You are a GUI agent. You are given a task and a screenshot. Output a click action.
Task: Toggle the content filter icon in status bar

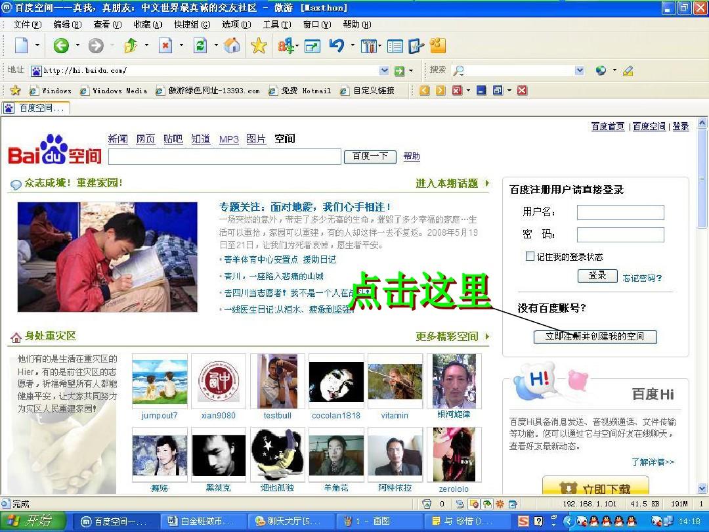tap(487, 504)
